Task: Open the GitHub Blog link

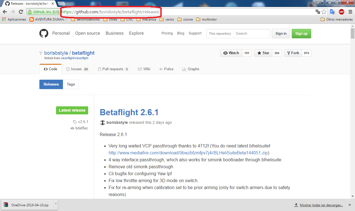Action: click(x=181, y=33)
